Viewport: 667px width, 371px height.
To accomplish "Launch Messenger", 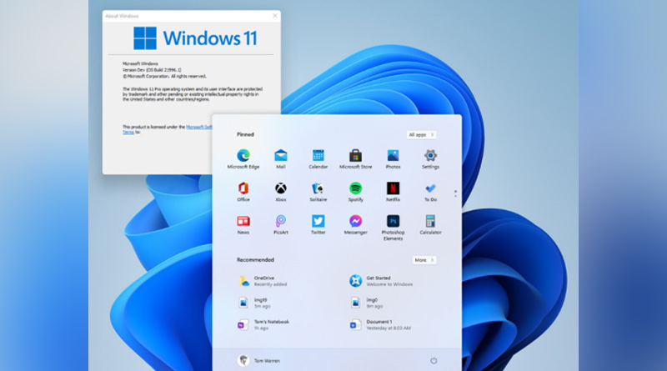I will (x=356, y=224).
